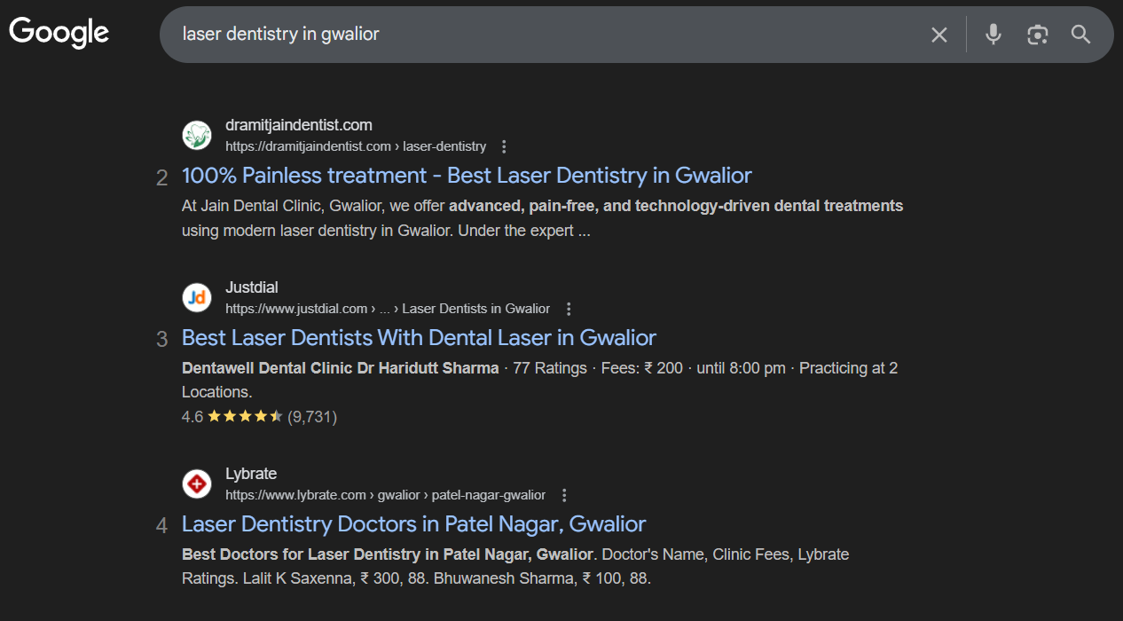
Task: Start voice search with microphone icon
Action: [x=993, y=35]
